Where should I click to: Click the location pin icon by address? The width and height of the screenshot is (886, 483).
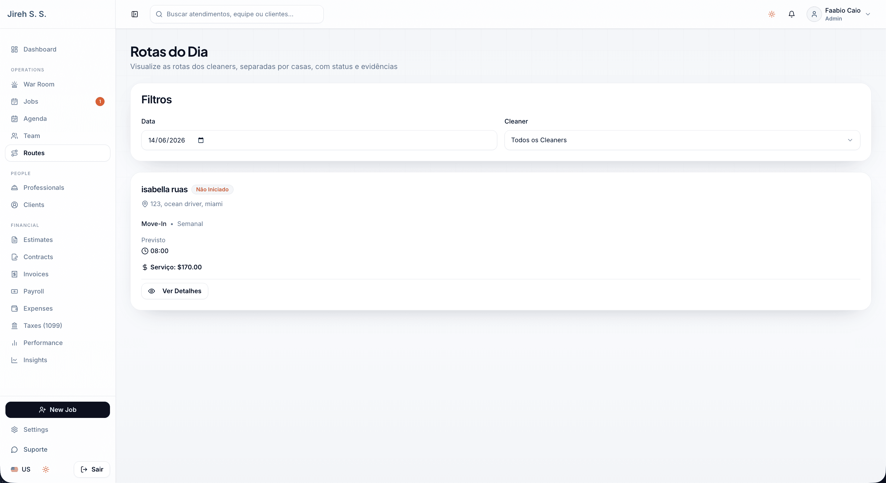coord(145,204)
